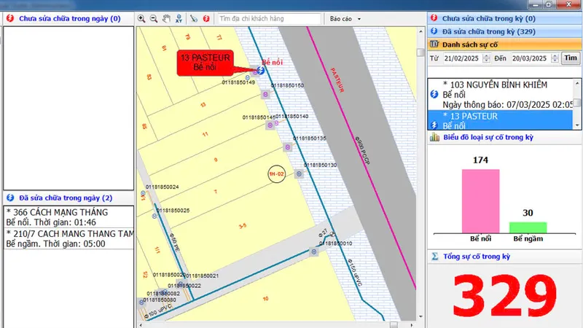The image size is (583, 328).
Task: Click meter symbol near 01181850024
Action: coord(143,193)
